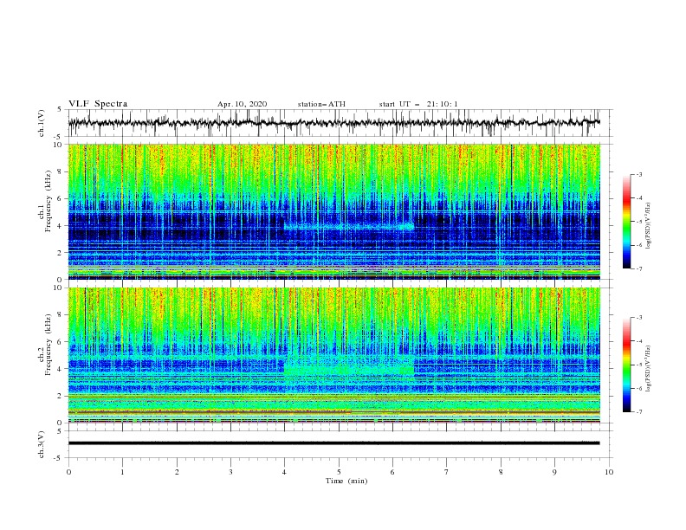Click the ch.1 spectrogram emission band near 4 kHz
This screenshot has height=530, width=686.
tap(349, 227)
